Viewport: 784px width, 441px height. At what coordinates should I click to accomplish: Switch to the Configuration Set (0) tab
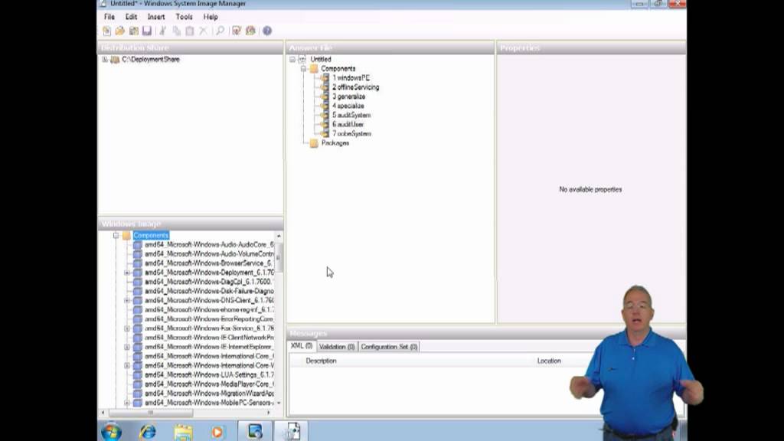tap(389, 347)
